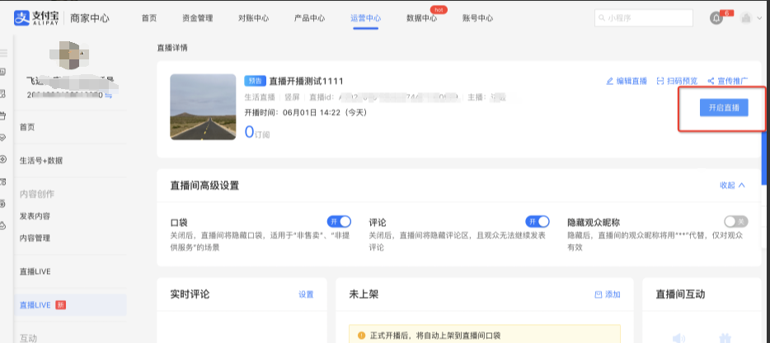The height and width of the screenshot is (343, 770).
Task: Open the account avatar dropdown arrow
Action: [759, 18]
